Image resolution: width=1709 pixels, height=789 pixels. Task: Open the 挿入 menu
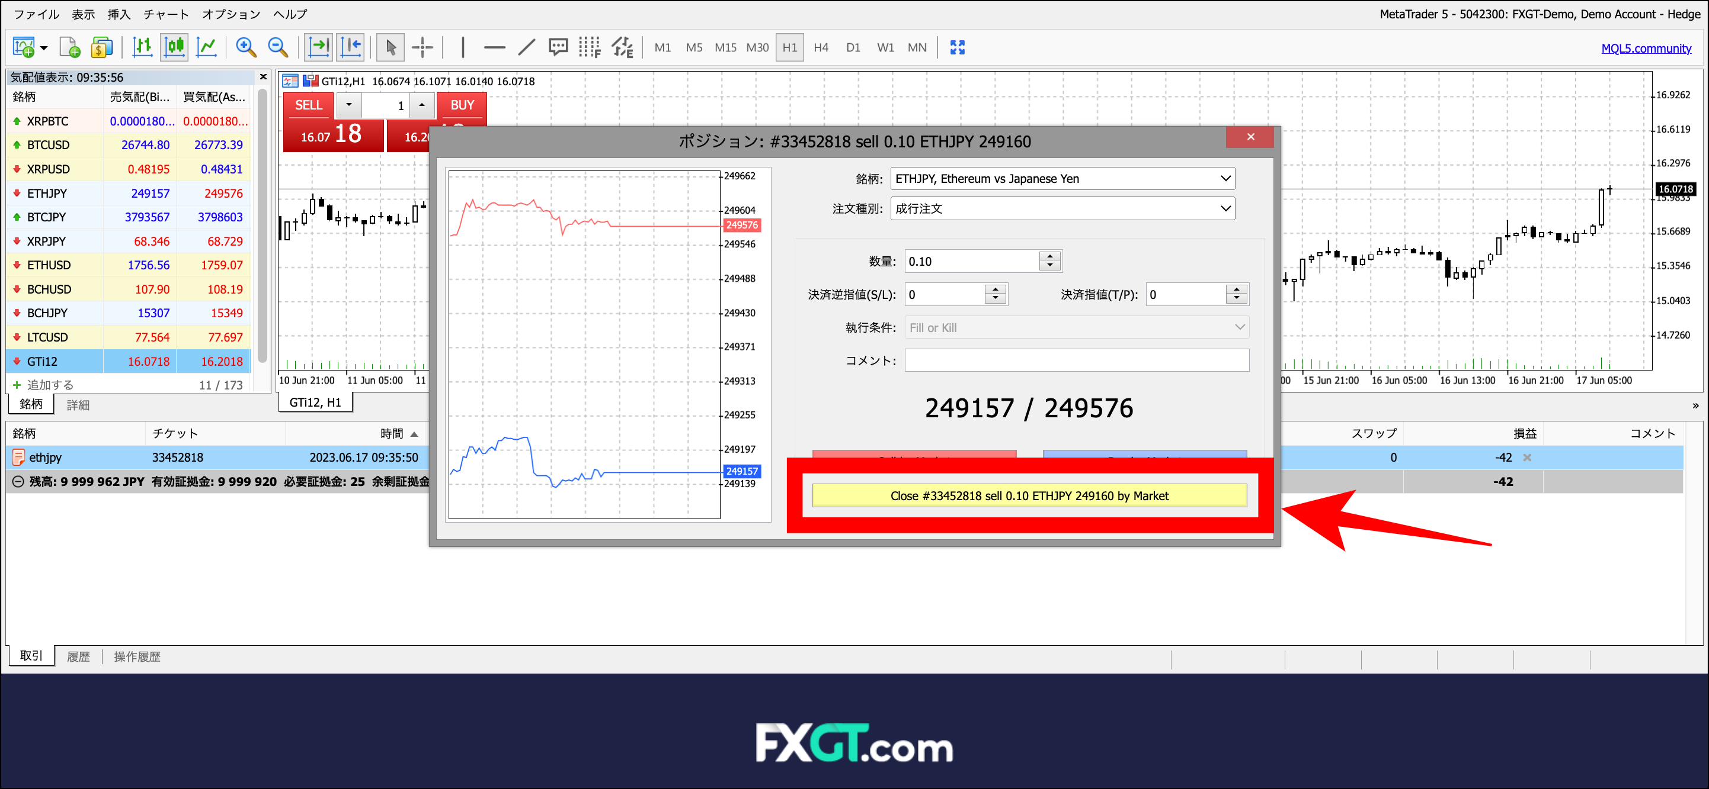(119, 14)
